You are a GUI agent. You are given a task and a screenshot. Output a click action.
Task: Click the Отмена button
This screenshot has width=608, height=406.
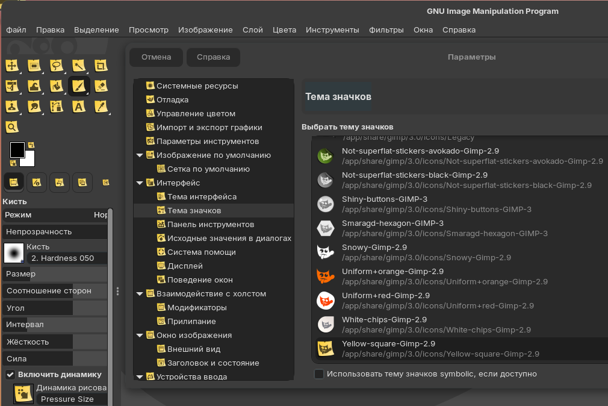pyautogui.click(x=157, y=57)
